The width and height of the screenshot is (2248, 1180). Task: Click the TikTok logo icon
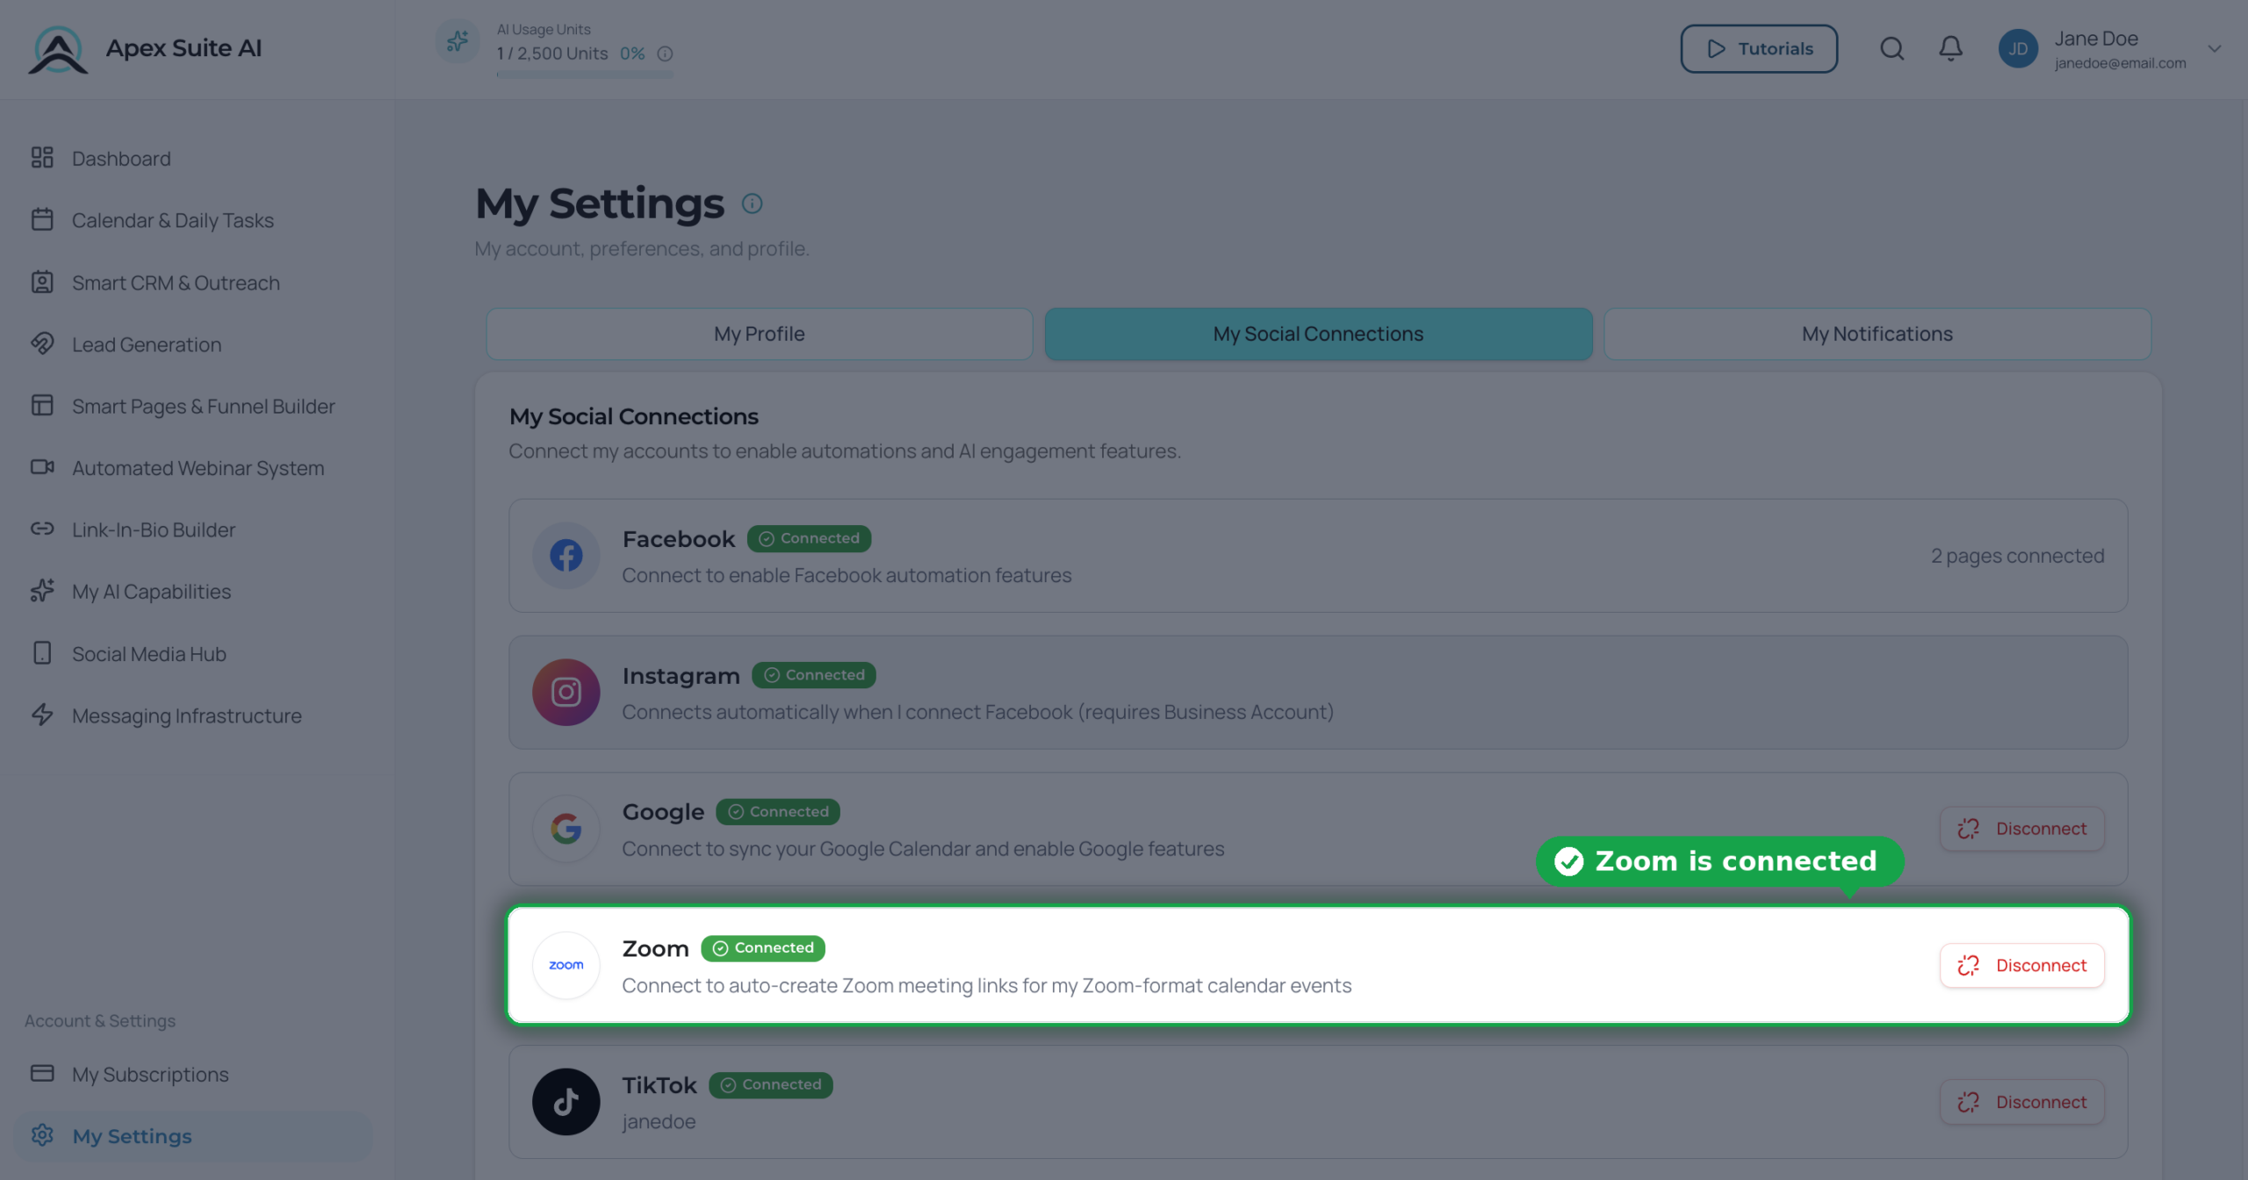(x=566, y=1102)
